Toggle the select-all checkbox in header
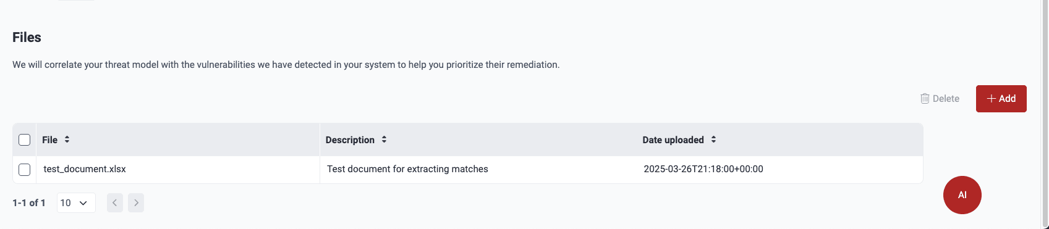This screenshot has width=1049, height=229. [25, 139]
